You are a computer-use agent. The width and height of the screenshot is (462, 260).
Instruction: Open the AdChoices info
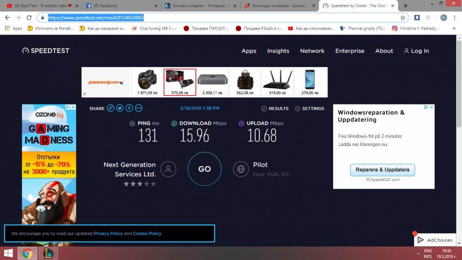click(435, 240)
